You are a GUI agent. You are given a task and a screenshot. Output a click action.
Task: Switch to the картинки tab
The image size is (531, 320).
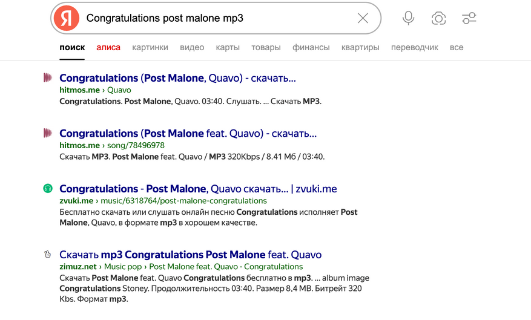point(150,47)
